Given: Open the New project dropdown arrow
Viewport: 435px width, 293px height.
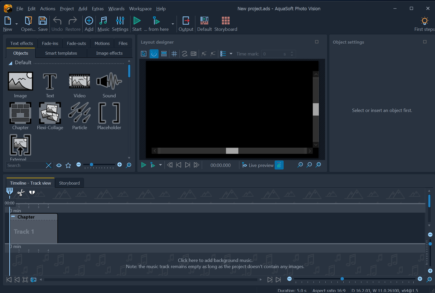Looking at the screenshot, I should tap(16, 24).
